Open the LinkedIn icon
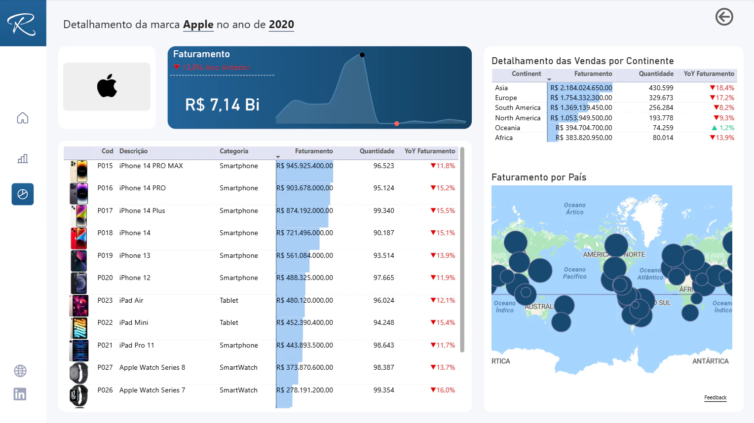This screenshot has height=423, width=754. coord(20,394)
